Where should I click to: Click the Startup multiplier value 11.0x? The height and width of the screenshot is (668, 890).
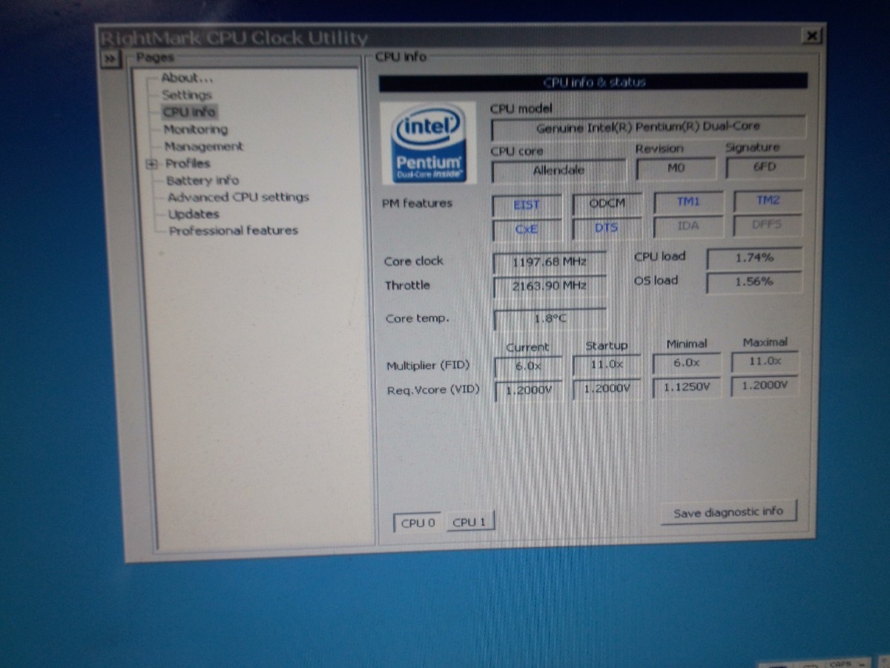click(607, 364)
